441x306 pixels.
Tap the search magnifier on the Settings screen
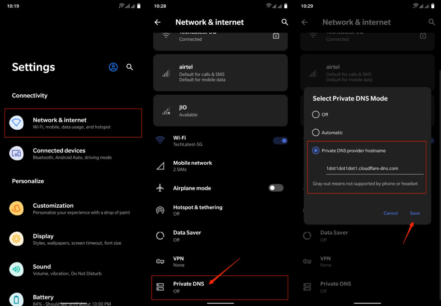(129, 67)
